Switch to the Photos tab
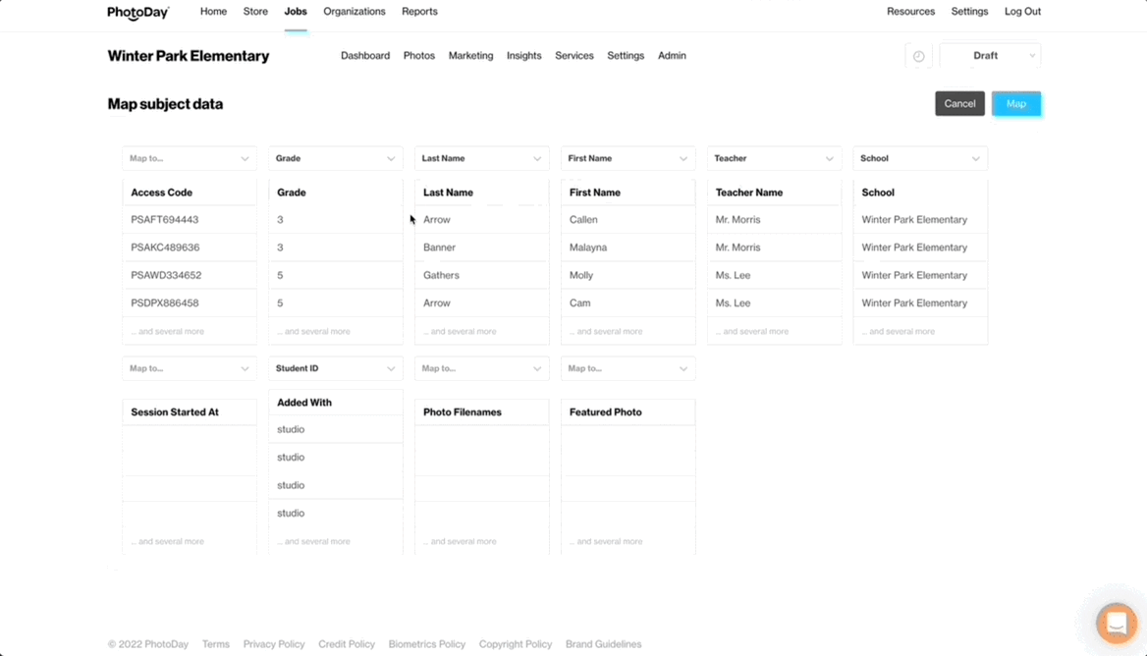Screen dimensions: 1147x656 click(x=418, y=56)
